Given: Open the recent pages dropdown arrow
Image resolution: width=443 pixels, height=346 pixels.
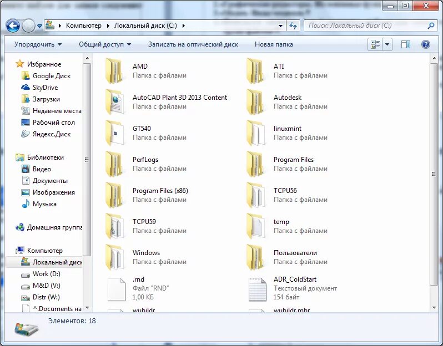Looking at the screenshot, I should click(x=39, y=26).
